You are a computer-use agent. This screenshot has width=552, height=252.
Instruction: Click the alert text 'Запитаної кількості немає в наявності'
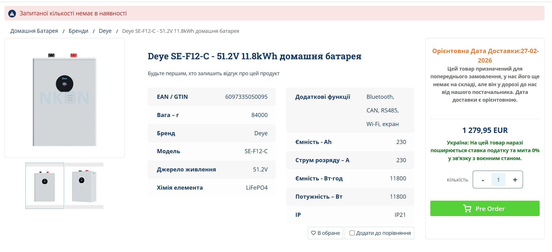73,13
